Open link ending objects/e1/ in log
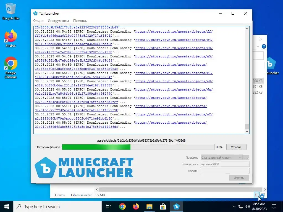Viewport: 283px width, 212px height. [174, 73]
